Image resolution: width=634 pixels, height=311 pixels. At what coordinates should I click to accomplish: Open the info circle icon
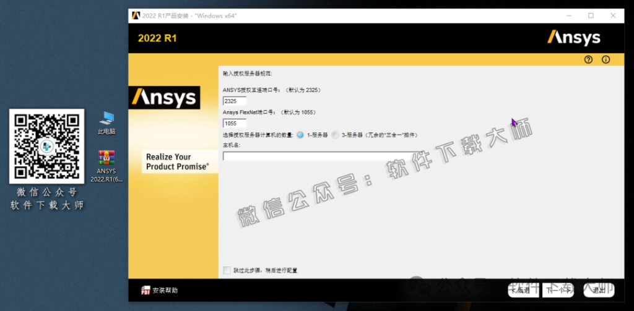pyautogui.click(x=606, y=60)
